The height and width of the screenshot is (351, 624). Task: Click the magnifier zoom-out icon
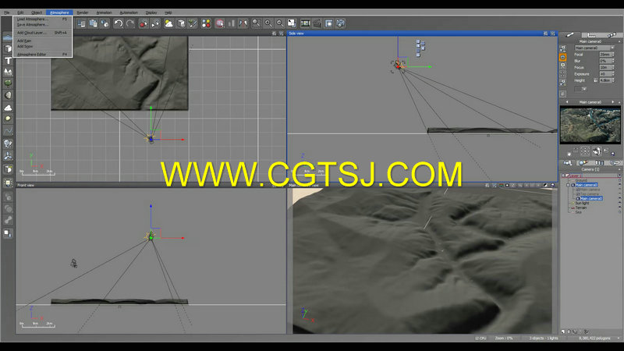click(280, 23)
